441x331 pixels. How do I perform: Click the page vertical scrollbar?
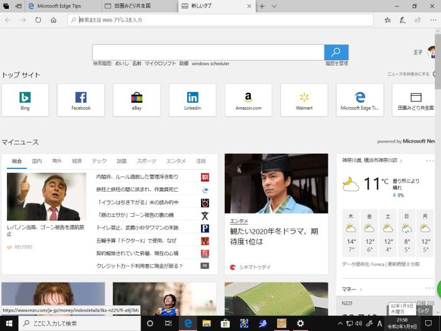pos(437,63)
